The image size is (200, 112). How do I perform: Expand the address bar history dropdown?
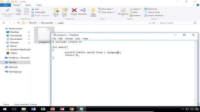150,23
